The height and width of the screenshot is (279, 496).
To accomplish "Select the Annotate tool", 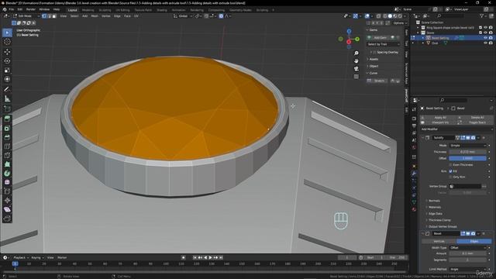I will click(x=7, y=89).
